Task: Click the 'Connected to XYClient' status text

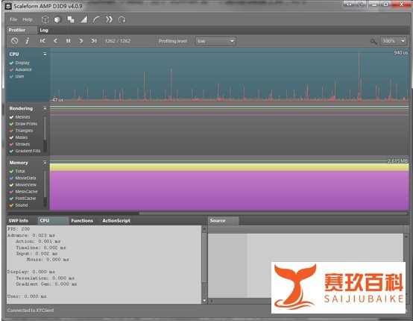Action: click(x=31, y=311)
